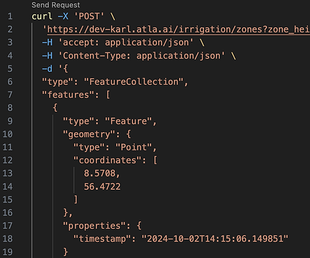Click line number 5 in the gutter

(10, 69)
